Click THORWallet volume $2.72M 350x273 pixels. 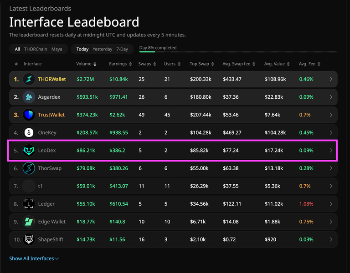85,79
